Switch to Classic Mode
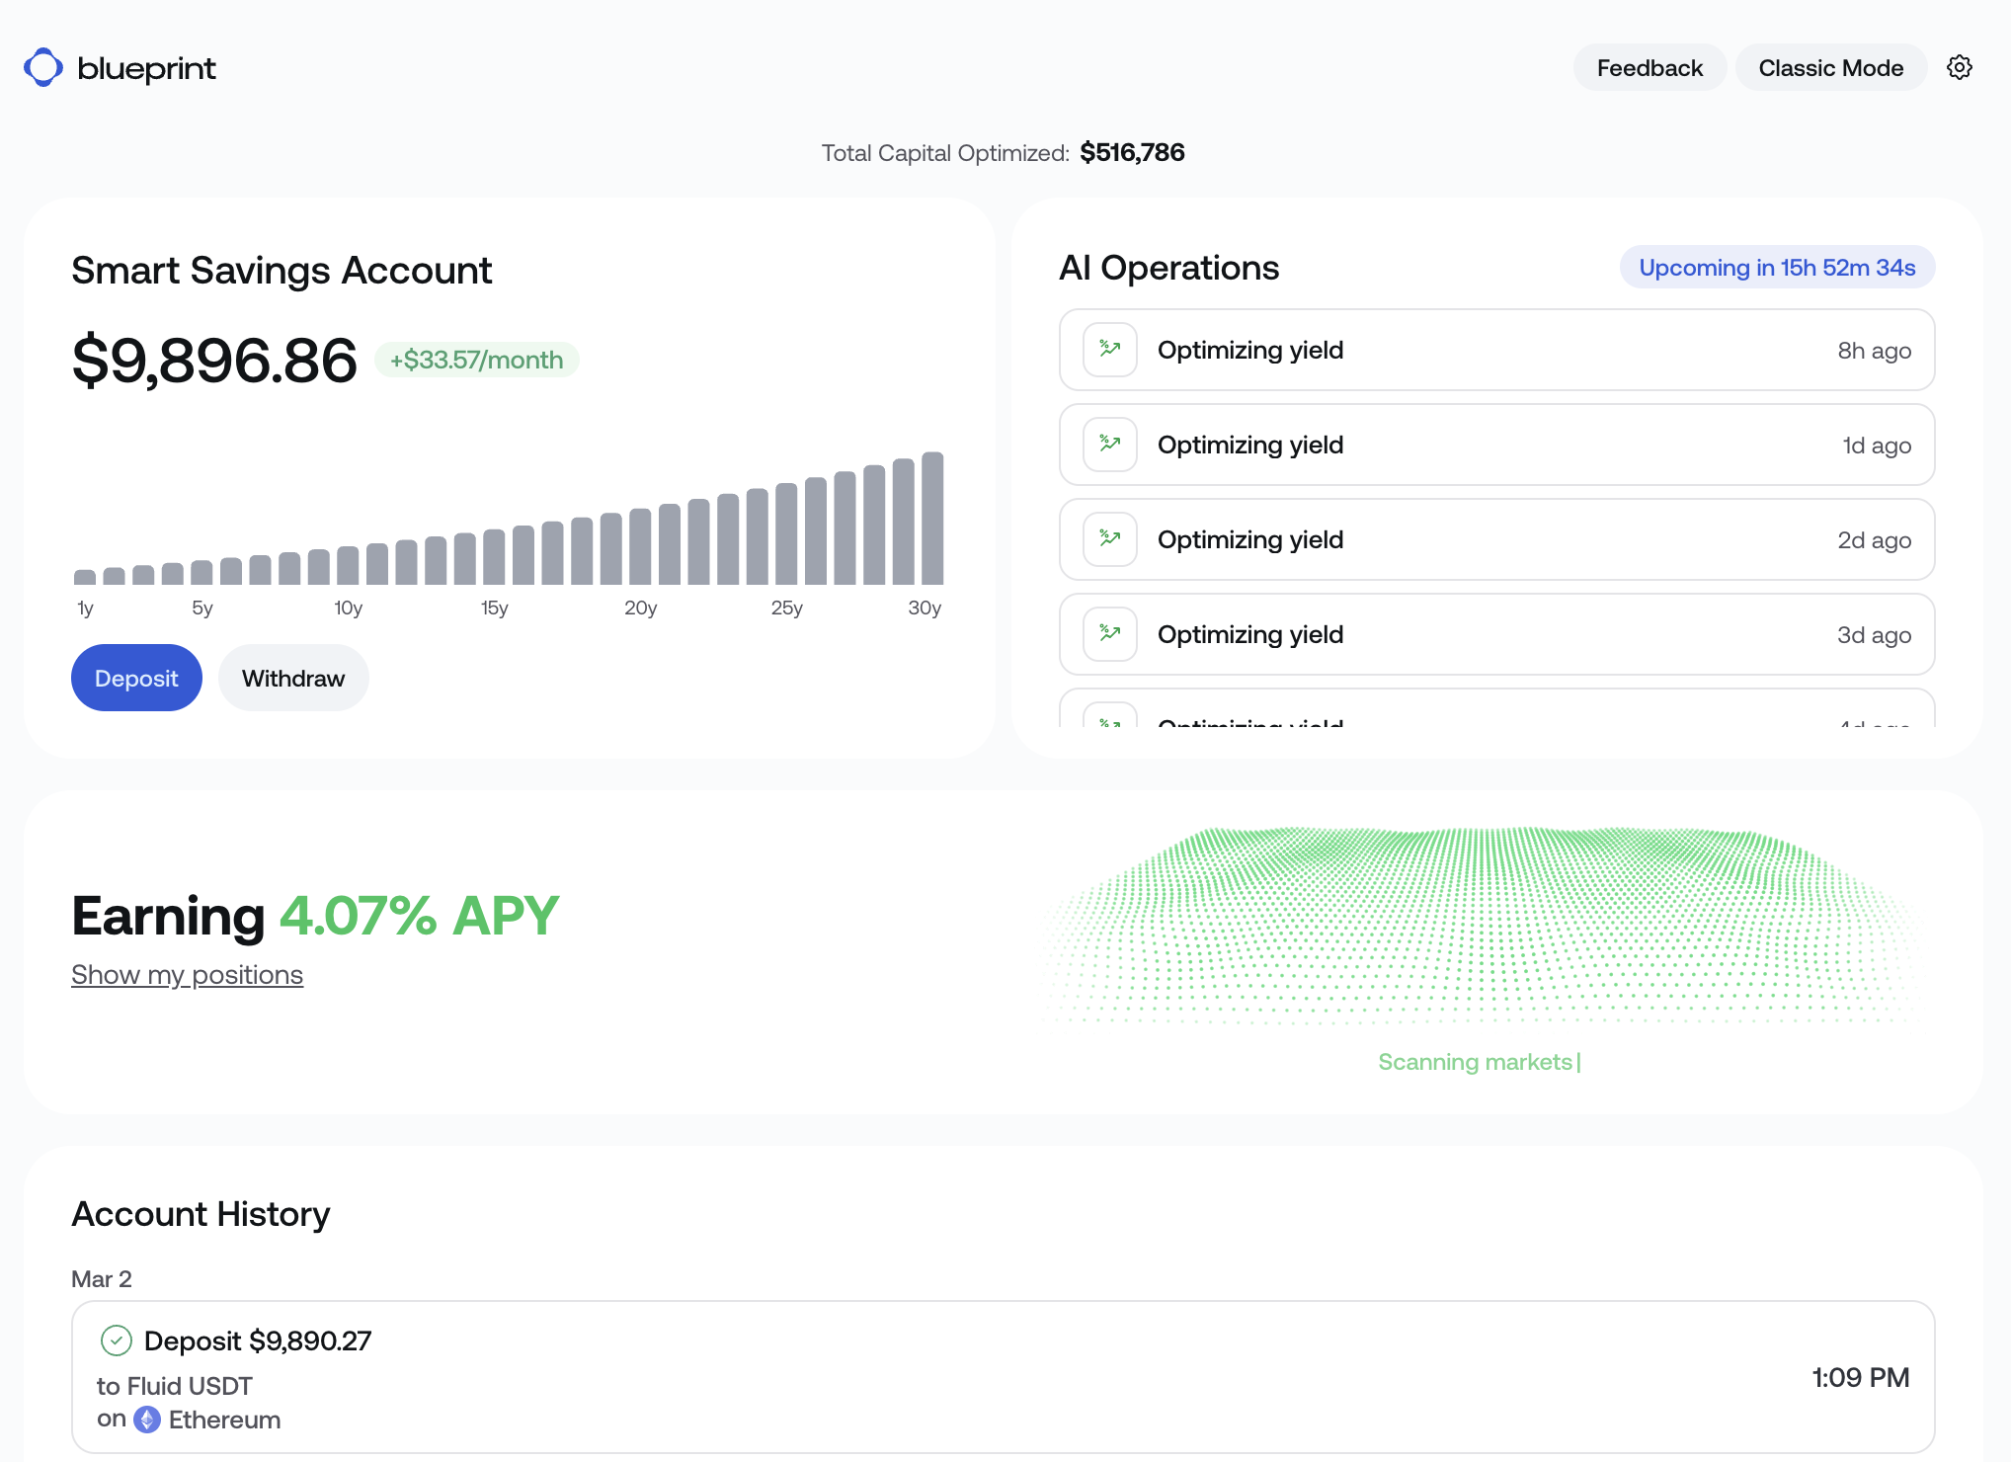The width and height of the screenshot is (2011, 1462). coord(1830,68)
